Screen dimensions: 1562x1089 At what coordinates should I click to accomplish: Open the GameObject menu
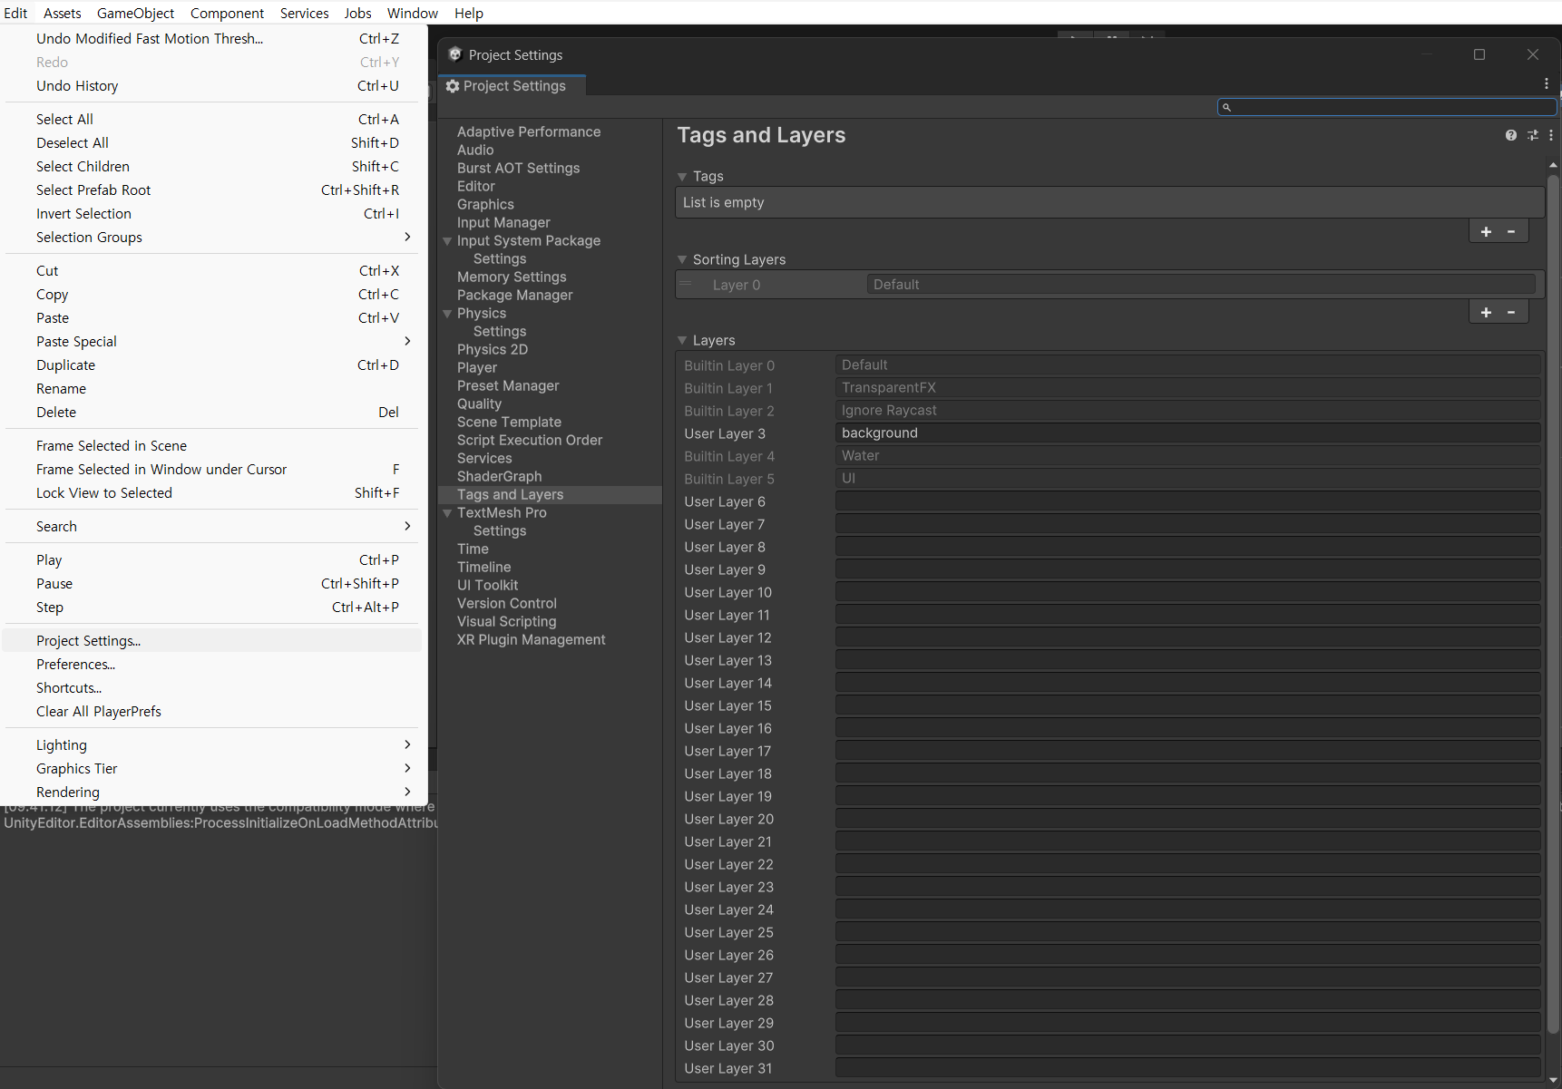[x=136, y=13]
